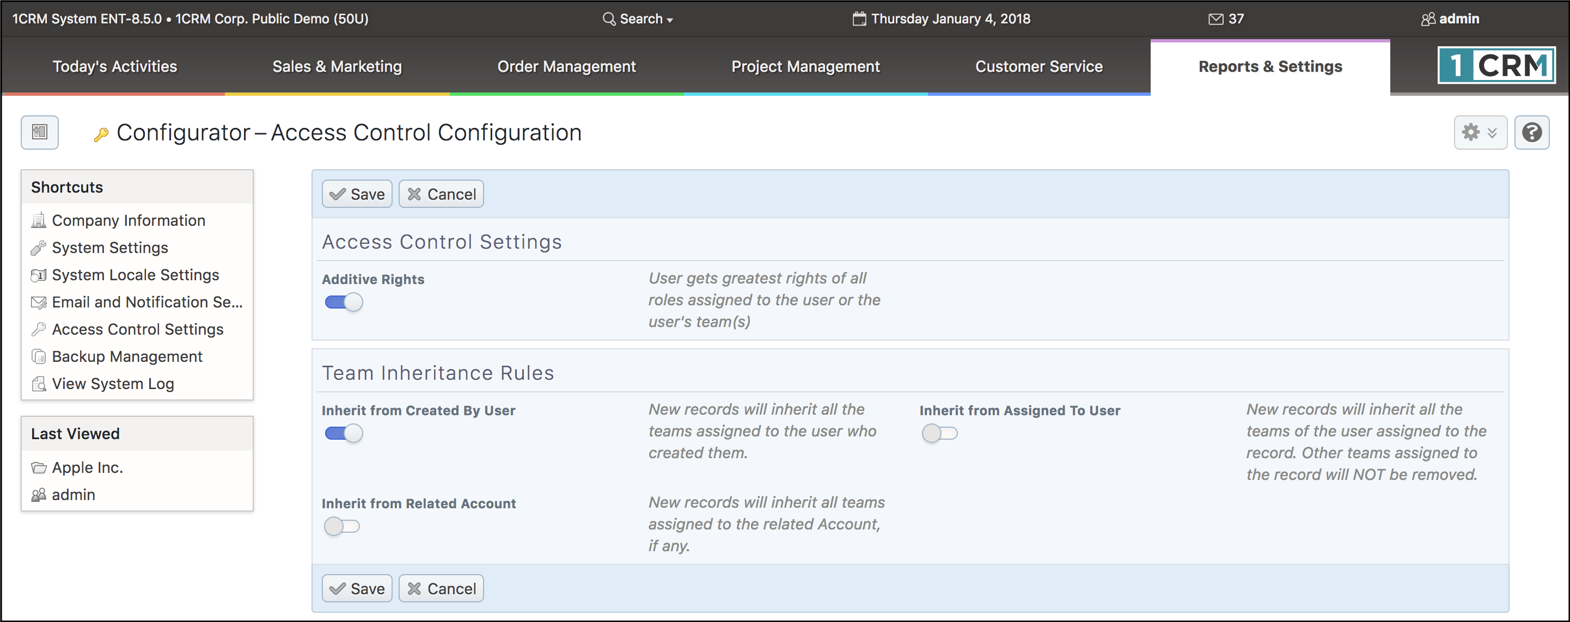Click the admin user icon in the top bar
The height and width of the screenshot is (622, 1570).
coord(1428,19)
